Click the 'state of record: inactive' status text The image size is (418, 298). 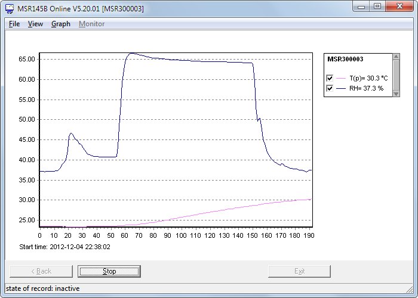click(42, 288)
